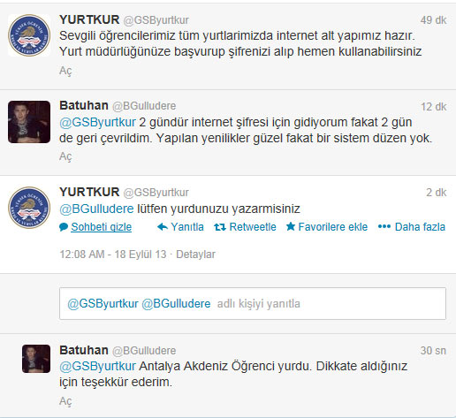Open the YURTKUR logo avatar on the first tweet

29,35
